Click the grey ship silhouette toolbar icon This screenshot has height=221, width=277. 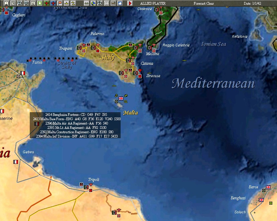[x=87, y=3]
